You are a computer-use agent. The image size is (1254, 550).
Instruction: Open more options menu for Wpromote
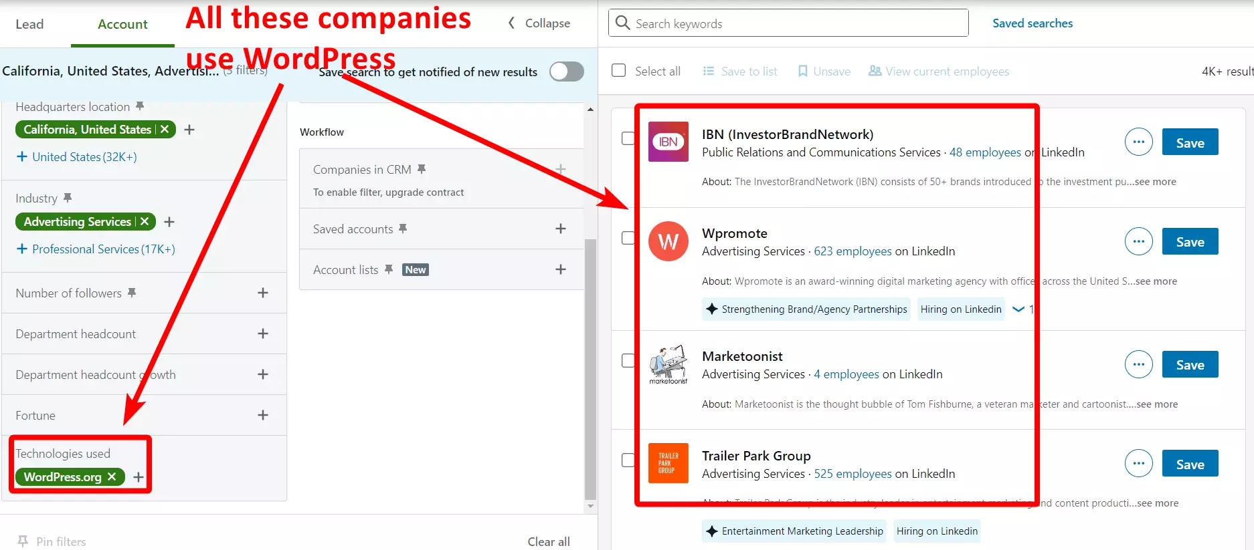click(1139, 241)
